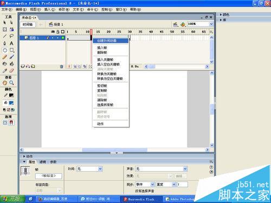
Task: Select the Text tool (A)
Action: pyautogui.click(x=11, y=43)
